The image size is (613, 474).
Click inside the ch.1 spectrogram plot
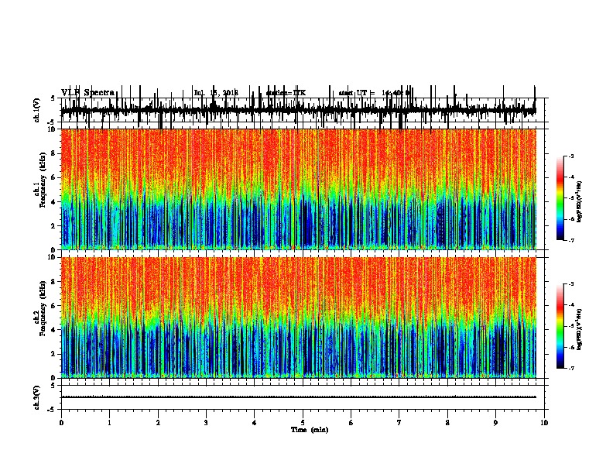298,189
